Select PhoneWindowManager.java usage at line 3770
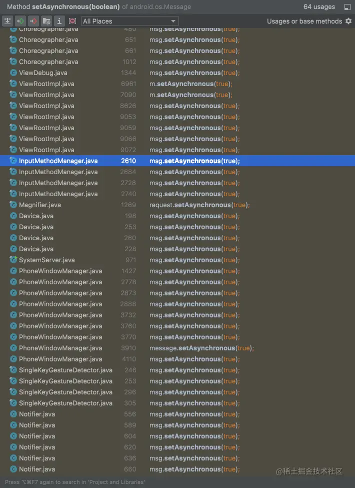 click(x=177, y=337)
